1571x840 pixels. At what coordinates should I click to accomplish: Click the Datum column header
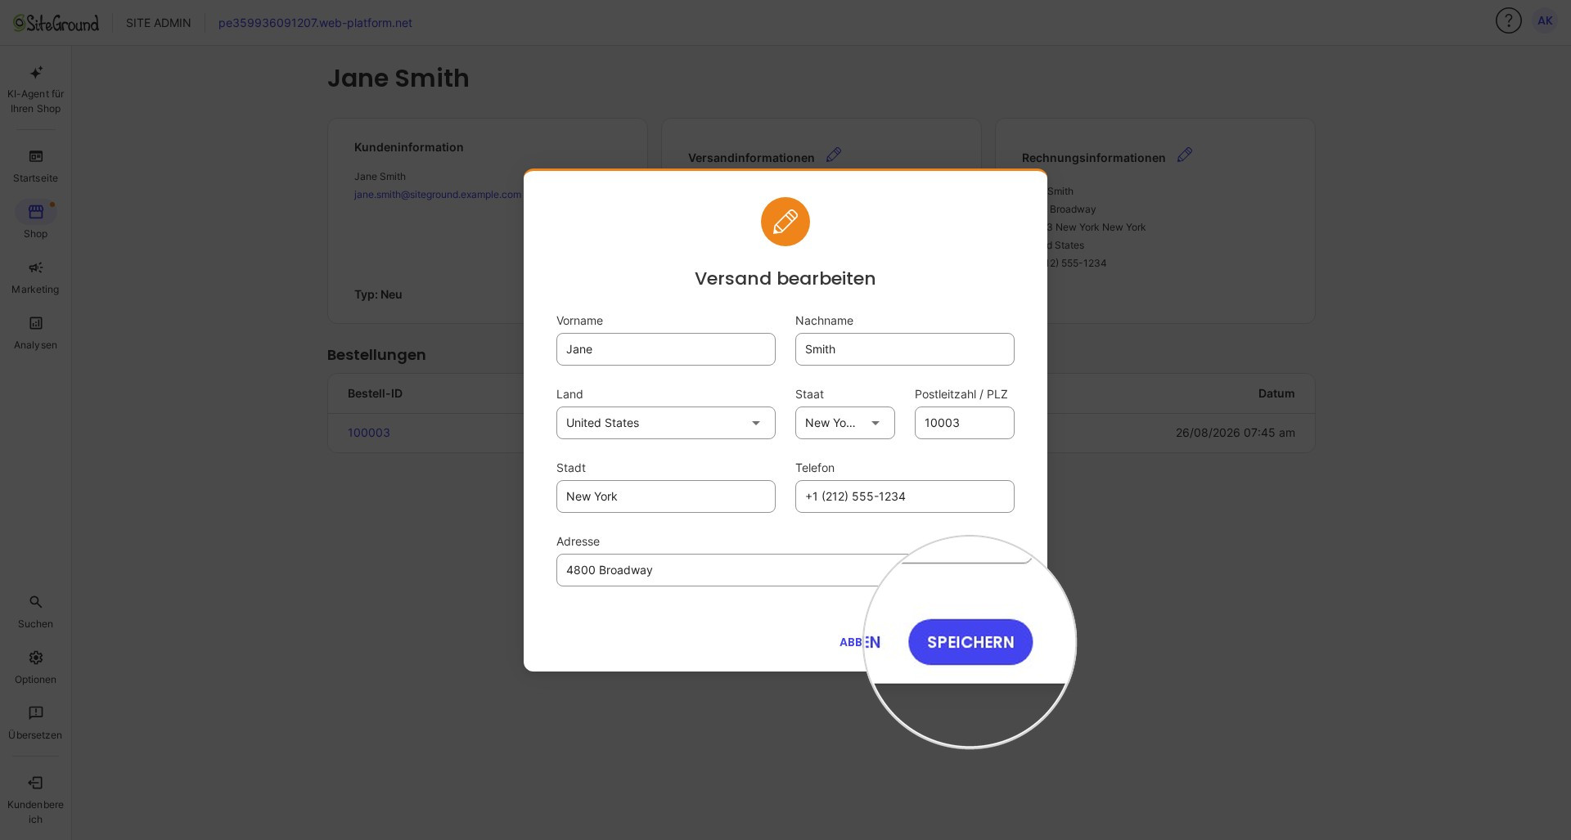(x=1276, y=393)
